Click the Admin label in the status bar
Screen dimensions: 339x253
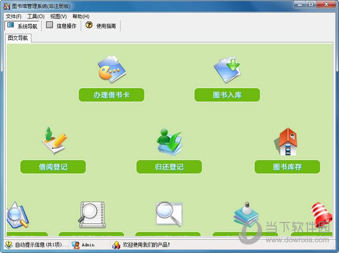tap(88, 245)
